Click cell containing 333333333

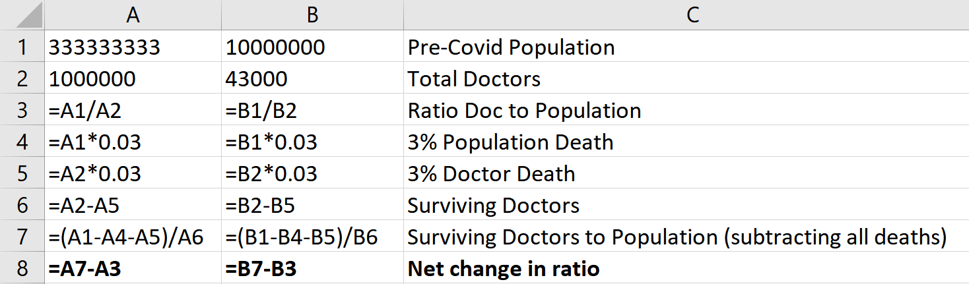click(133, 47)
